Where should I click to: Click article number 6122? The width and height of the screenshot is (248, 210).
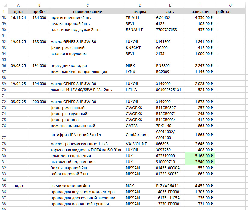click(x=170, y=23)
